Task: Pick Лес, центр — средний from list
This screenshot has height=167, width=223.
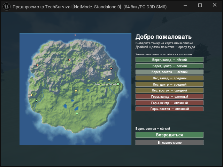Action: 169,84
